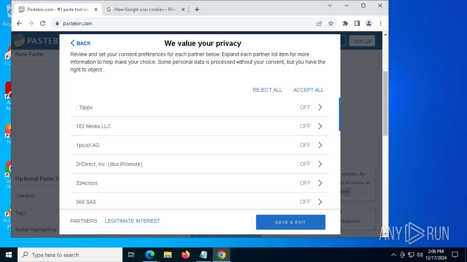
Task: Expand the 152 Media LLC row
Action: (x=320, y=126)
